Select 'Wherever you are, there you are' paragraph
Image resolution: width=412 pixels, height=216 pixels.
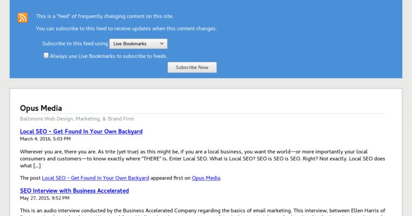pos(203,159)
